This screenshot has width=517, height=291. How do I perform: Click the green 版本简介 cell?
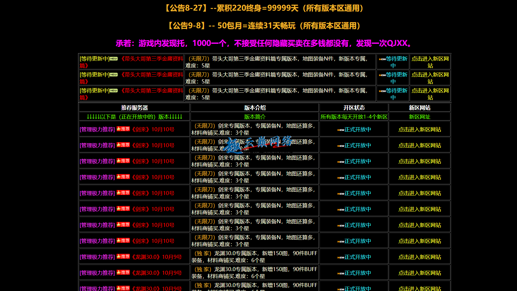pos(255,117)
